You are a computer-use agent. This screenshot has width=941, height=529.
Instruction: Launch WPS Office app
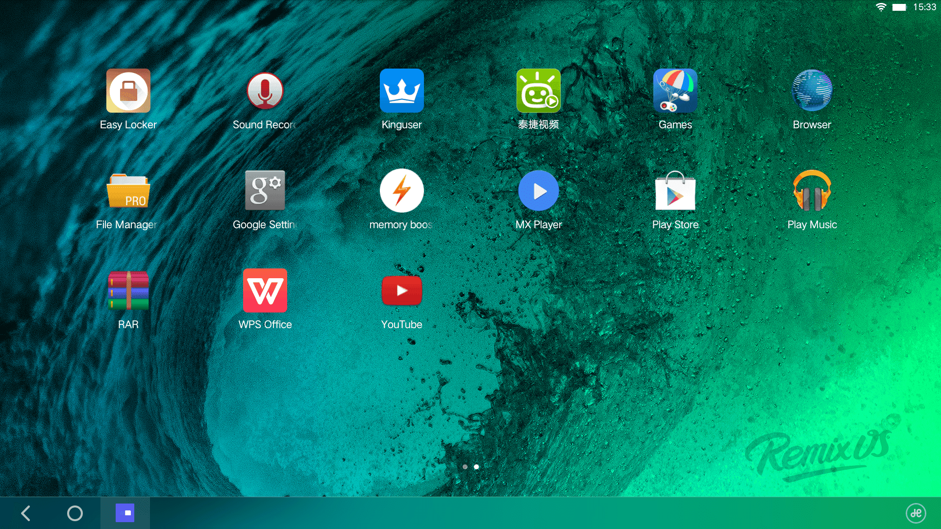tap(265, 290)
